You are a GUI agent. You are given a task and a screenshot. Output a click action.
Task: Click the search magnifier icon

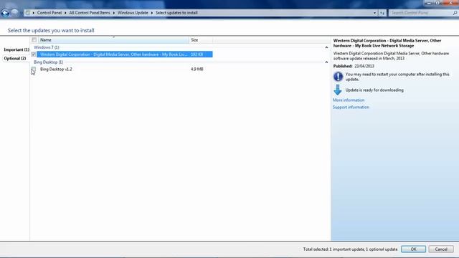point(455,13)
